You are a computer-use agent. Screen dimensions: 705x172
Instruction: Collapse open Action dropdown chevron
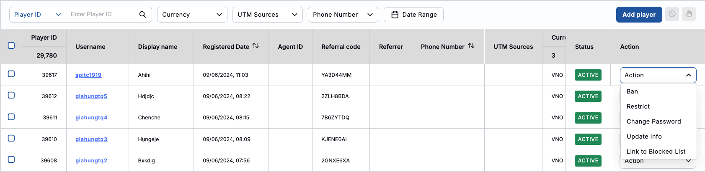click(x=688, y=75)
